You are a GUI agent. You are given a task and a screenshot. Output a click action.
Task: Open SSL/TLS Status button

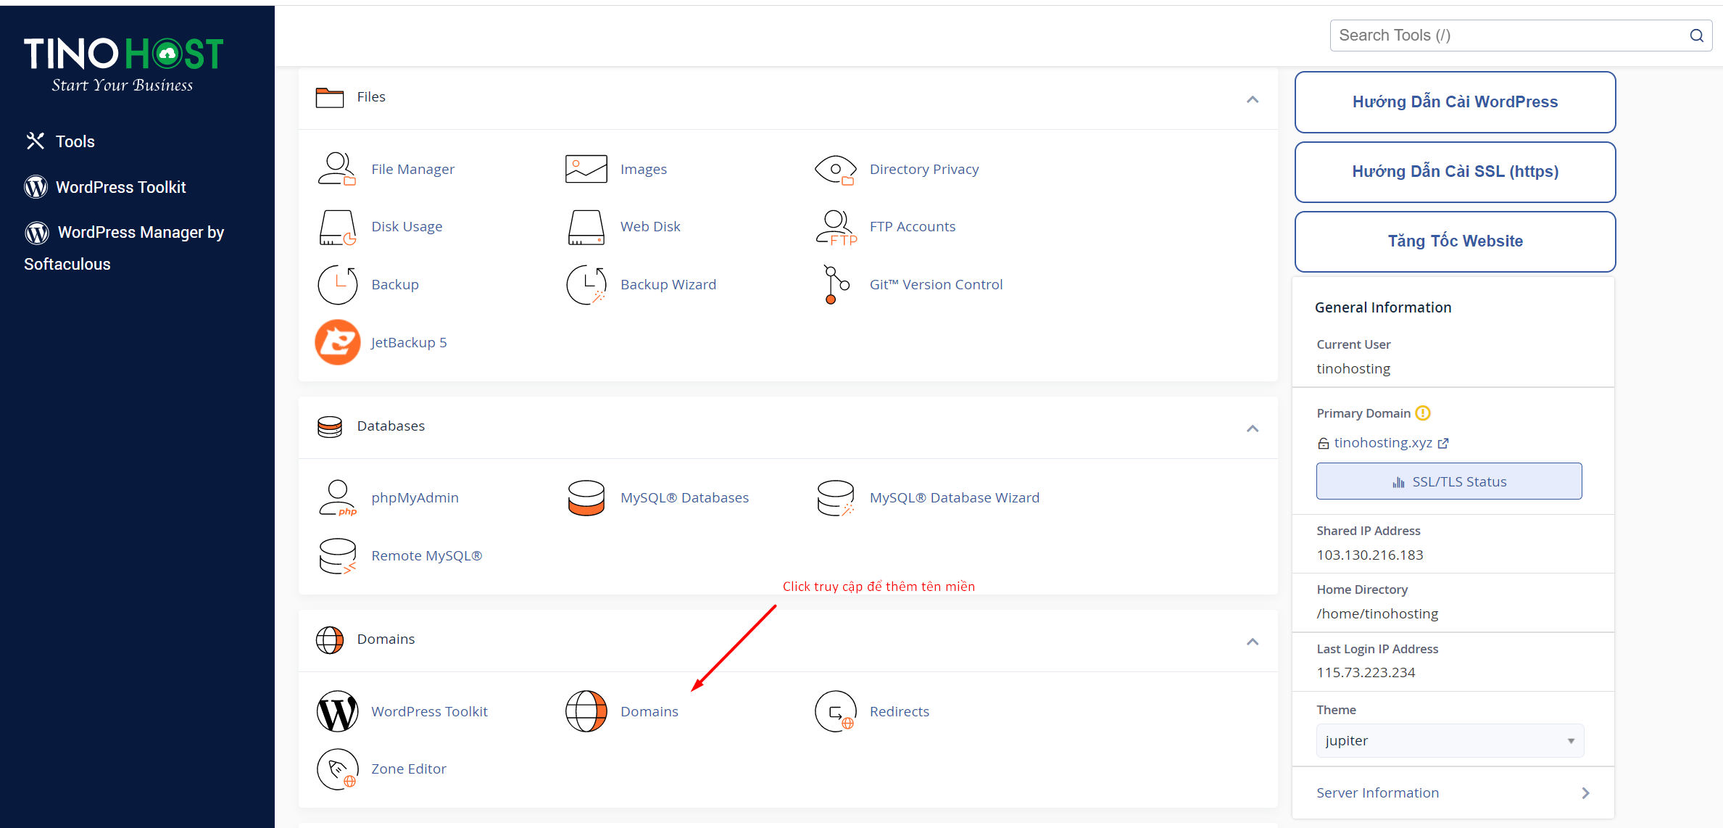pyautogui.click(x=1449, y=481)
